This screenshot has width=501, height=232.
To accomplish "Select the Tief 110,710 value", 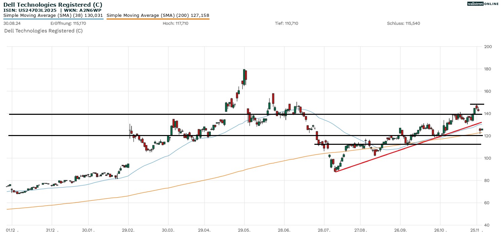I will coord(286,23).
